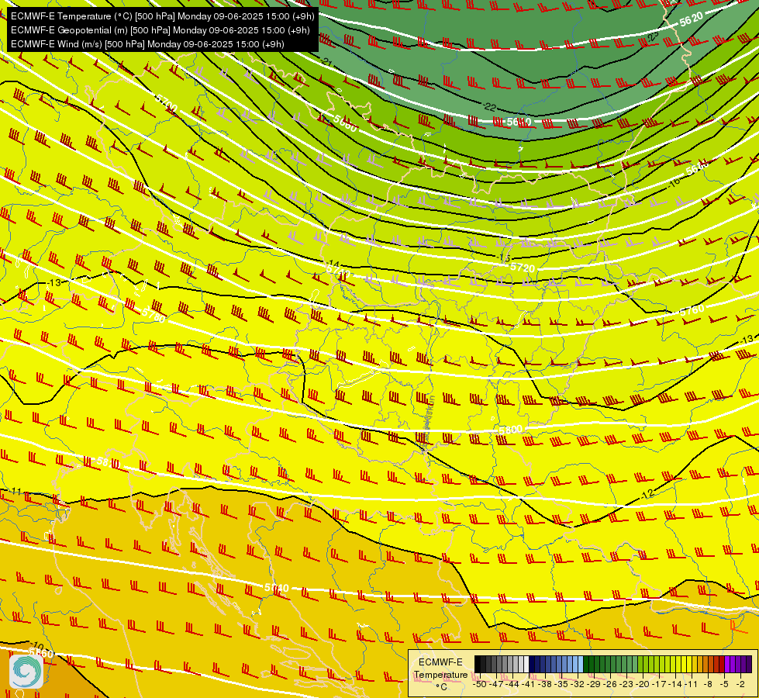Click the dark purple swatch at the legend's right end
759x698 pixels.
pyautogui.click(x=749, y=664)
